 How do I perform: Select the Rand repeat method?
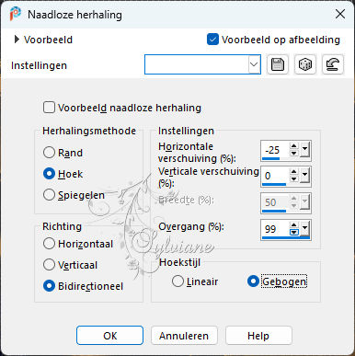(49, 153)
